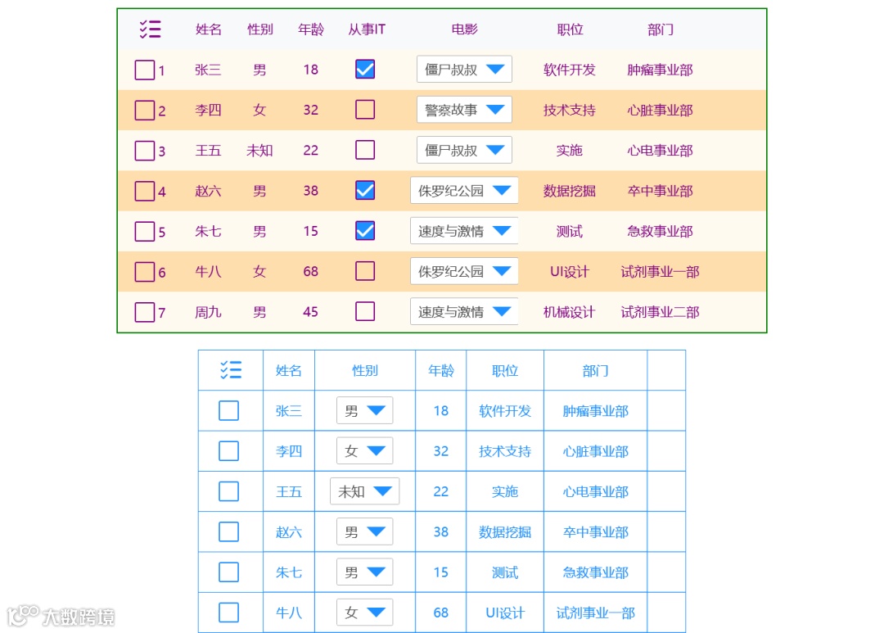Click the 姓名 header in the top table

pos(208,29)
